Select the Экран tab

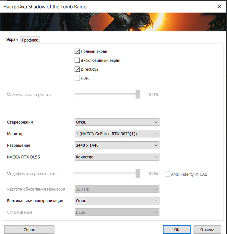click(12, 40)
